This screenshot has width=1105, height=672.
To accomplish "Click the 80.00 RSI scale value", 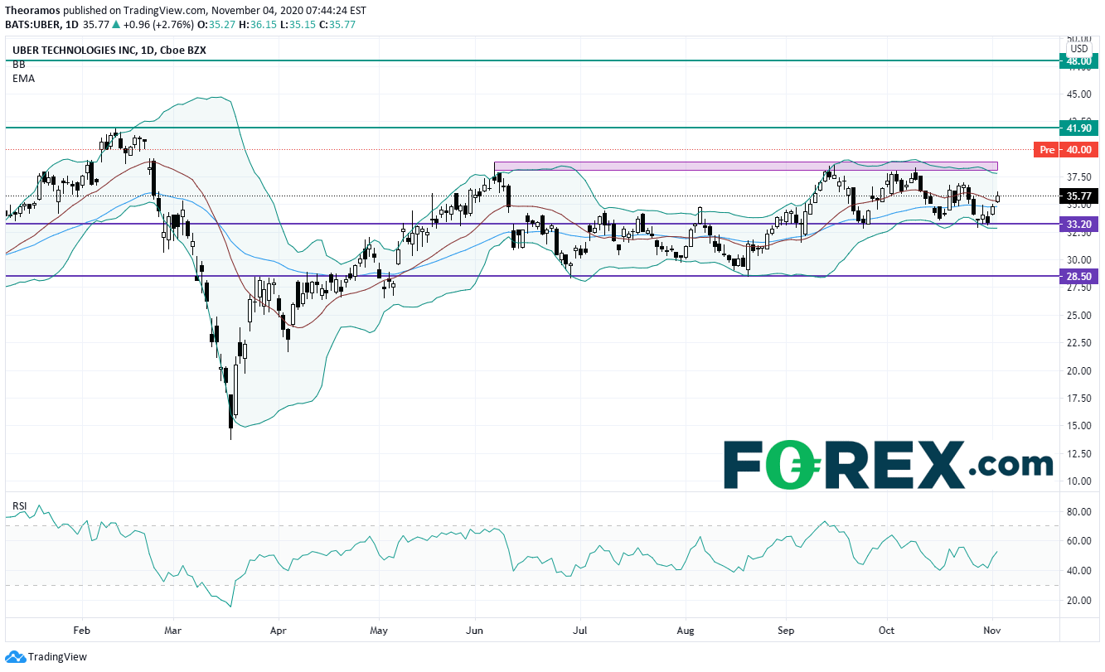I will [1079, 512].
